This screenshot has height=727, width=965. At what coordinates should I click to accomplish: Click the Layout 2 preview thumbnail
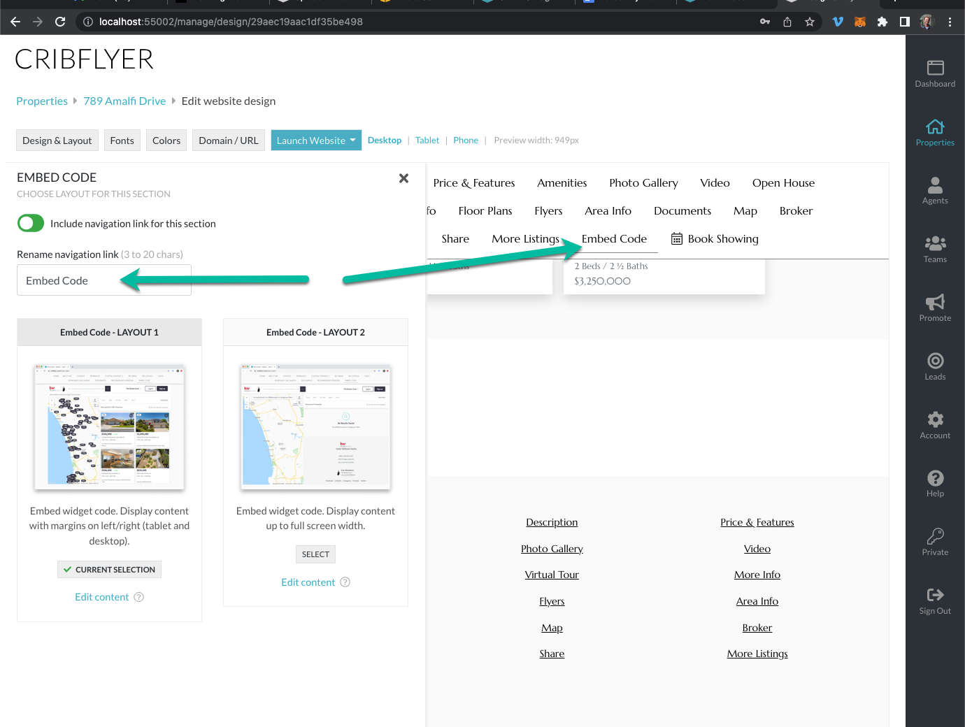(315, 426)
